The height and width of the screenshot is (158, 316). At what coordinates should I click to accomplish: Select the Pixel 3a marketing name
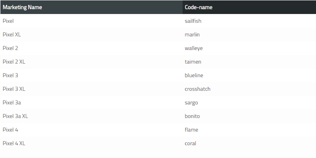(12, 102)
